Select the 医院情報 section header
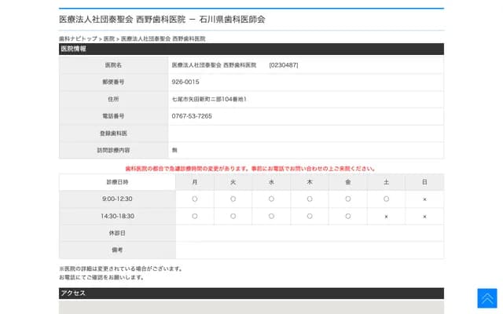 pos(75,49)
